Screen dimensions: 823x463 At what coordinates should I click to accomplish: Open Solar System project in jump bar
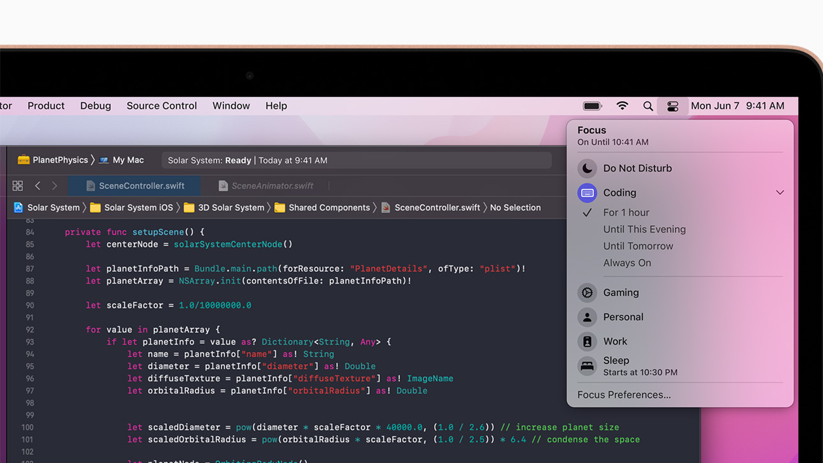(x=47, y=208)
